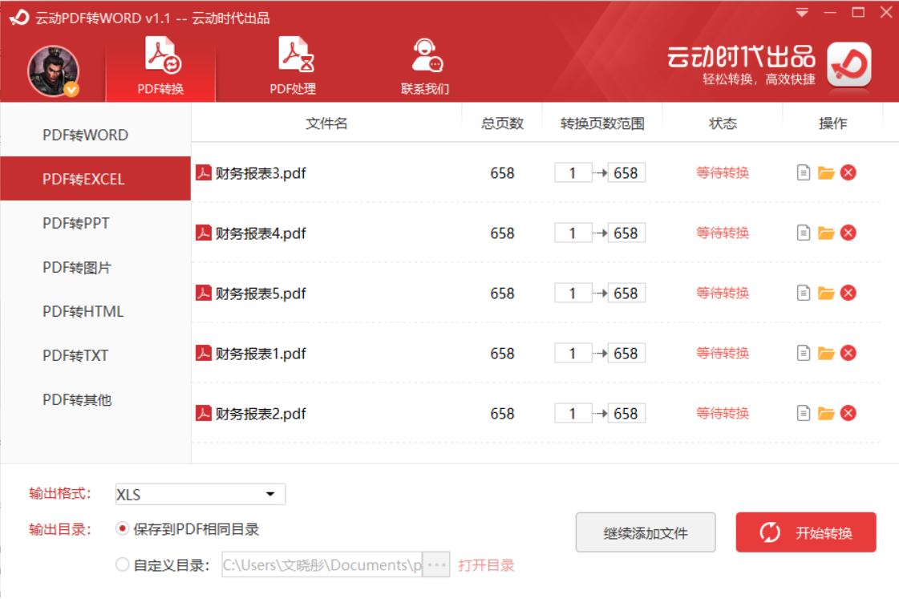The height and width of the screenshot is (599, 899).
Task: Open the document preview icon for 财务报表3.pdf
Action: (804, 172)
